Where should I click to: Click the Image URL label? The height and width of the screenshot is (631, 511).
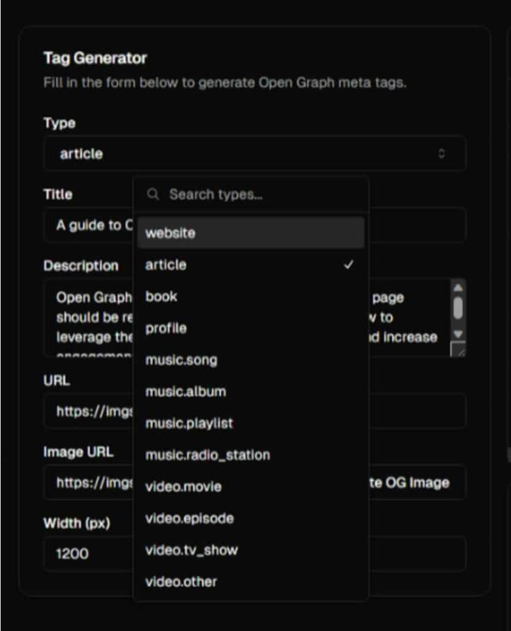point(79,452)
